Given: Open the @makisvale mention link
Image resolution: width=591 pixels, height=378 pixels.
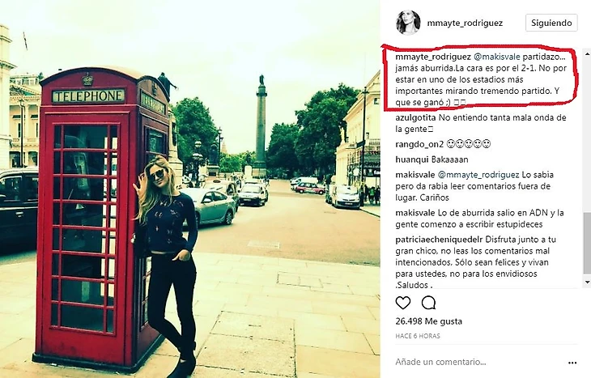Looking at the screenshot, I should (497, 57).
